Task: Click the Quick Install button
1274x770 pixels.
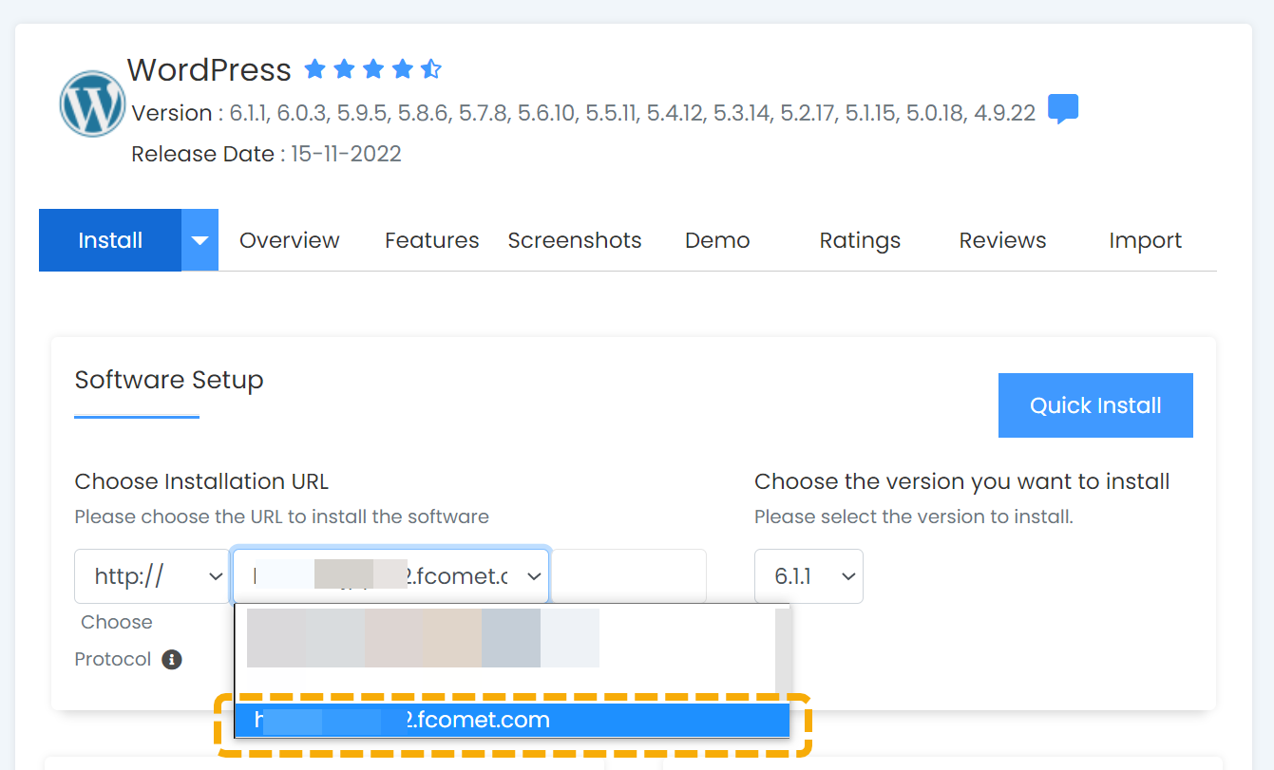Action: (x=1095, y=405)
